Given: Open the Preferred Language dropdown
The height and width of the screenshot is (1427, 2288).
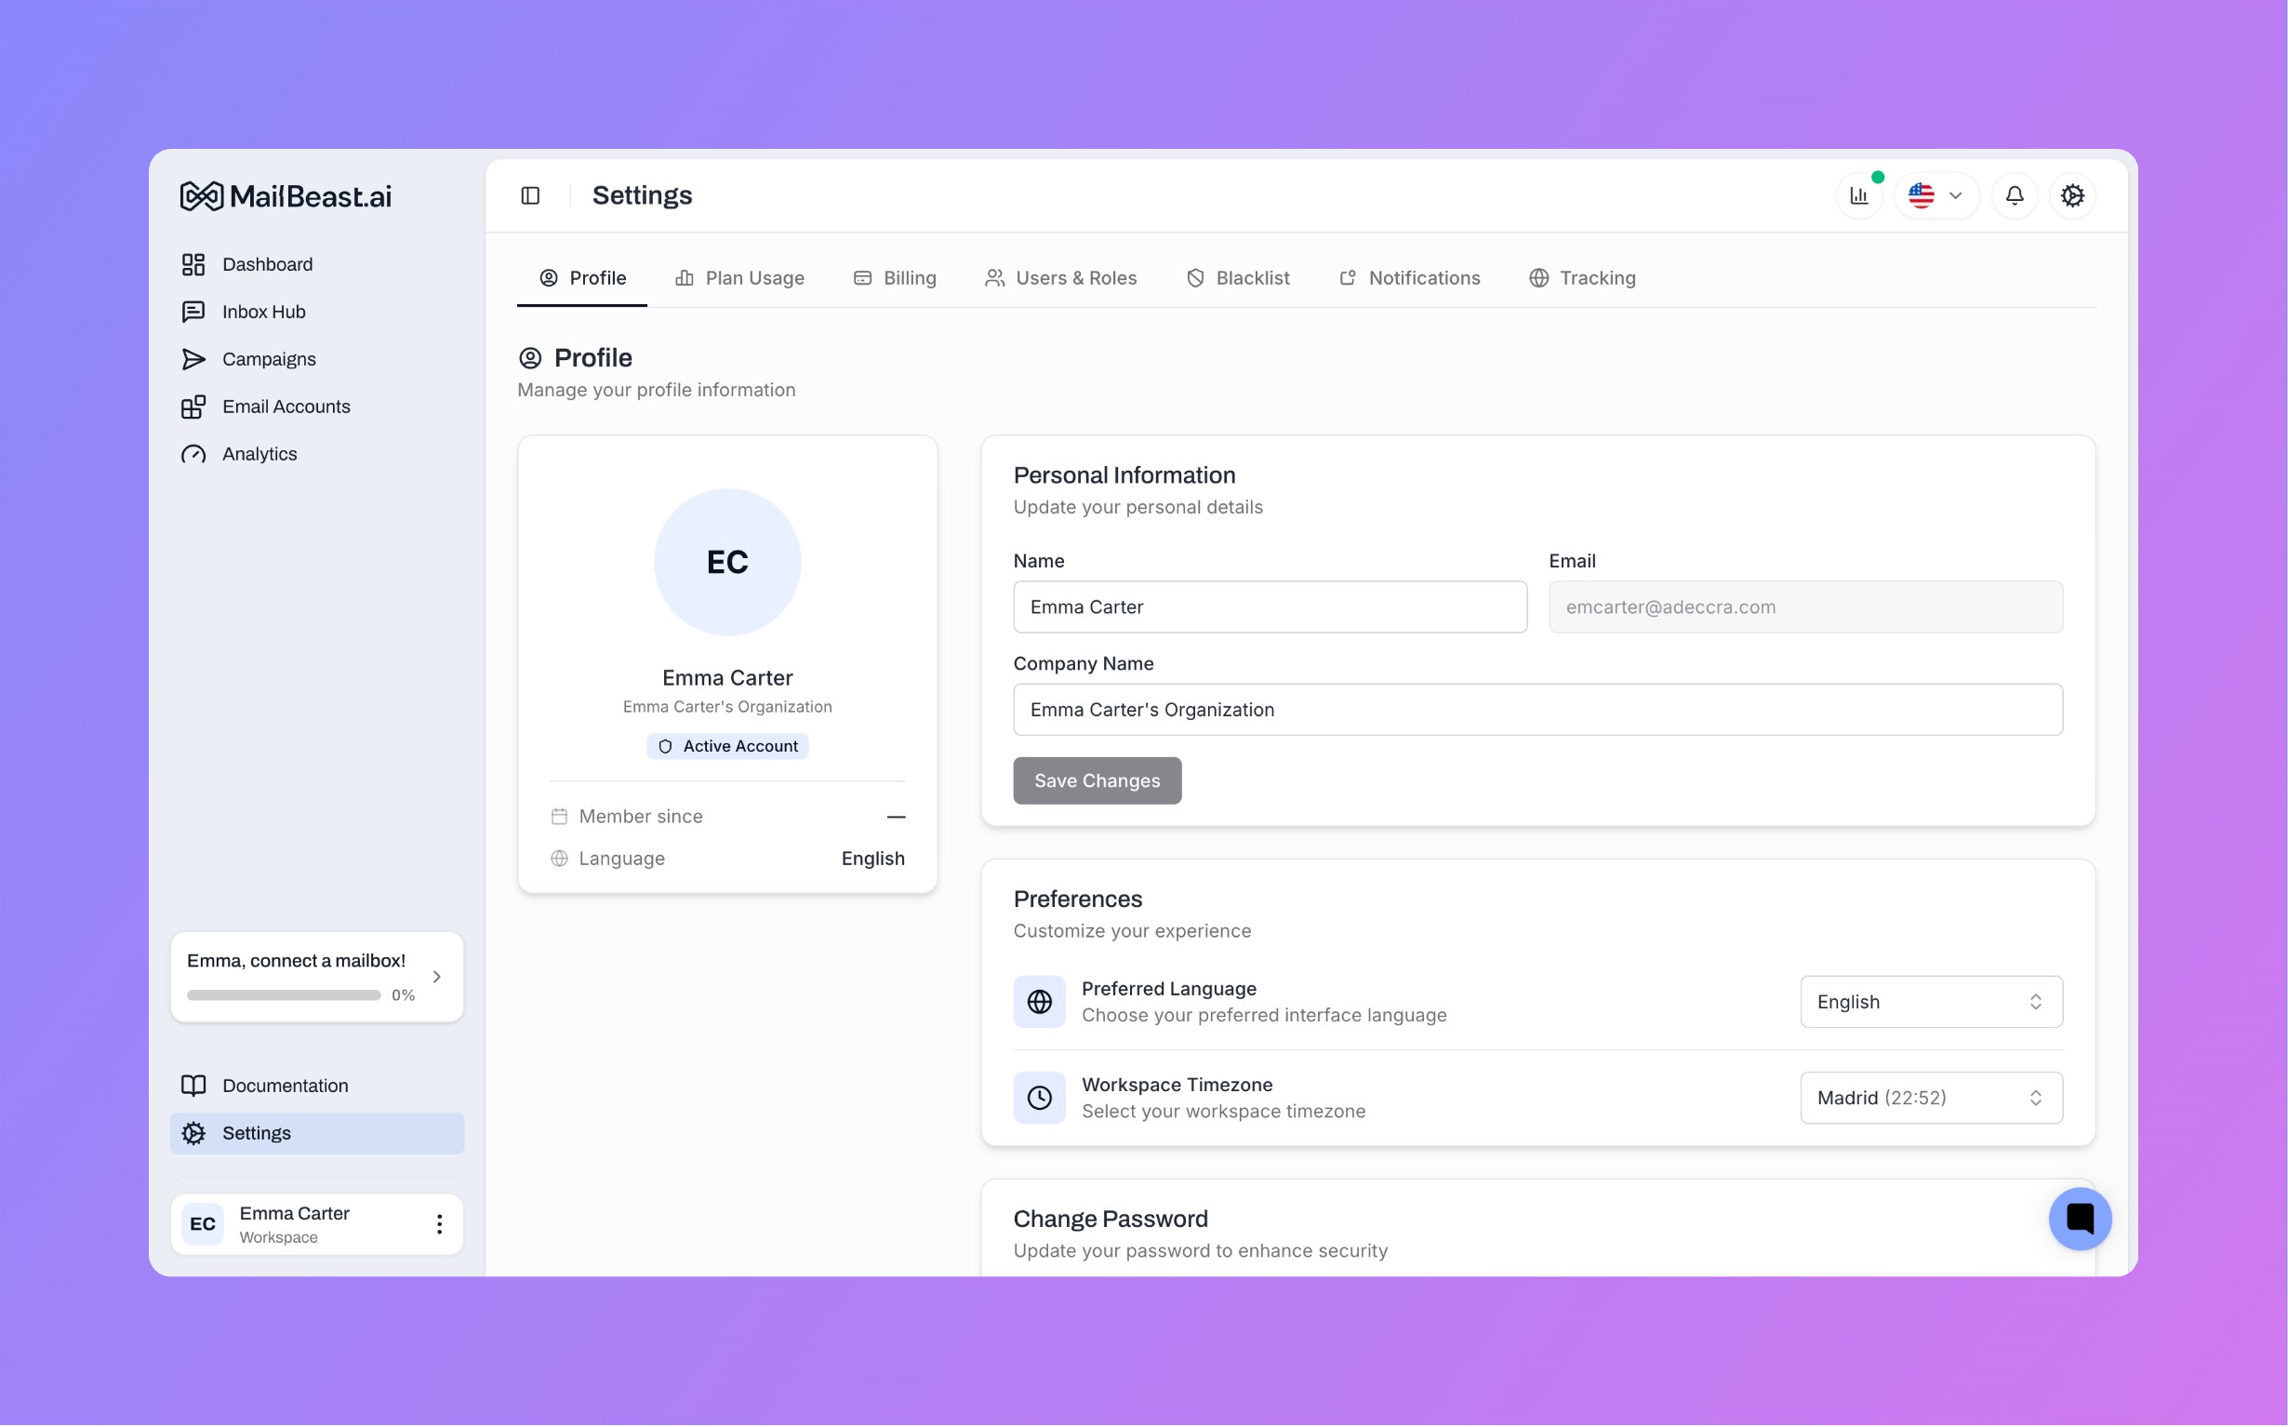Looking at the screenshot, I should [1929, 1001].
